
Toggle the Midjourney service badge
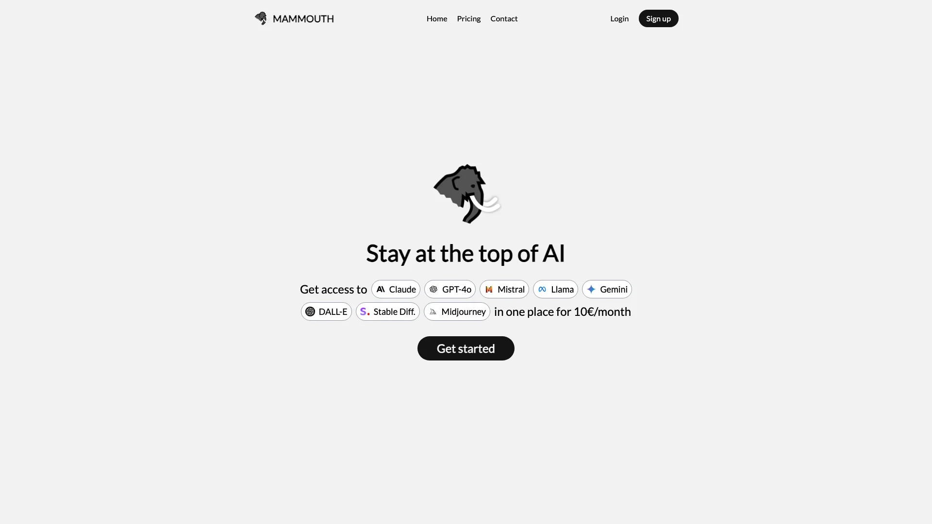point(456,311)
